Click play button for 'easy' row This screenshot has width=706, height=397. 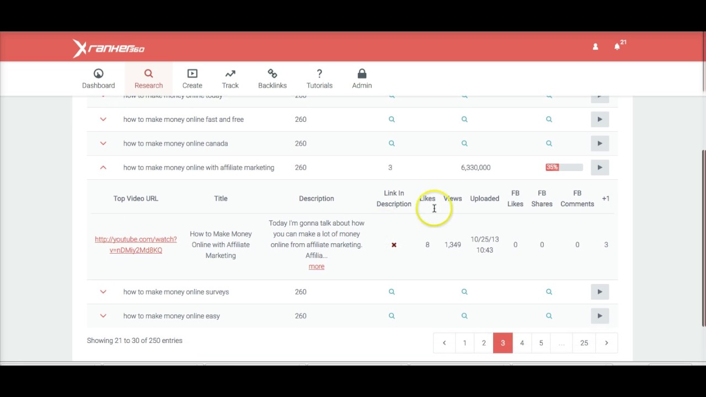click(x=600, y=316)
